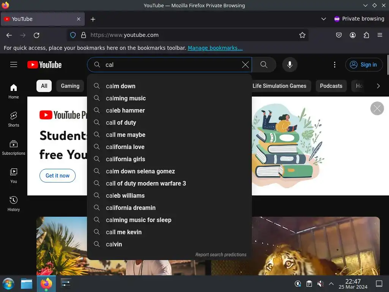Unmute audio from the tray volume icon
389x292 pixels.
(x=320, y=284)
